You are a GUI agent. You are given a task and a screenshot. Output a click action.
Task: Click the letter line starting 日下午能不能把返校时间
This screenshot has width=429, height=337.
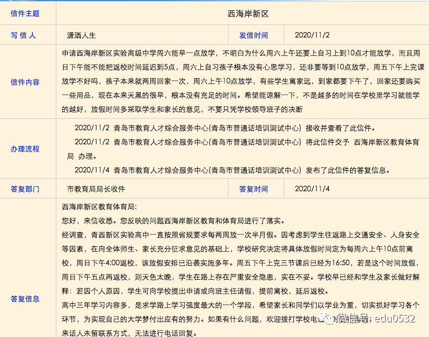tap(243, 67)
